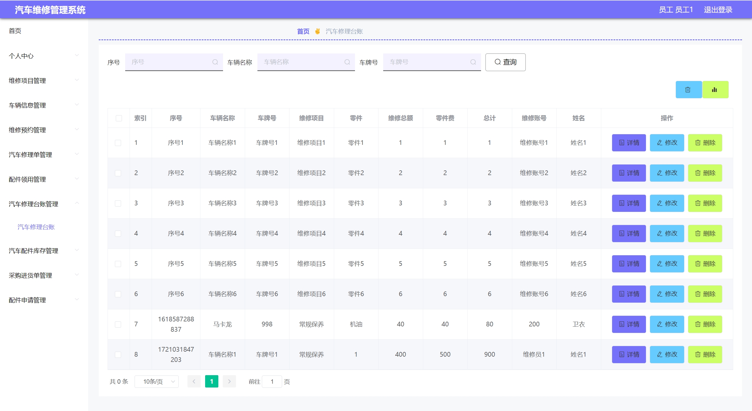This screenshot has height=411, width=752.
Task: Click 修改 edit button for 序号3 row
Action: 666,203
